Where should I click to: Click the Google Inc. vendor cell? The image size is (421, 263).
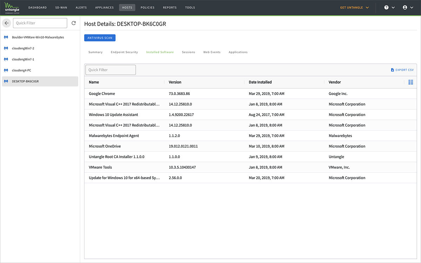338,94
